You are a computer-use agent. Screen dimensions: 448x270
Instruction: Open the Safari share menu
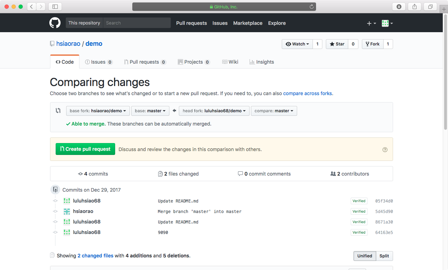[415, 7]
